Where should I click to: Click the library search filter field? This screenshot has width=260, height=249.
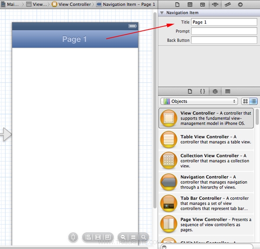click(x=207, y=246)
